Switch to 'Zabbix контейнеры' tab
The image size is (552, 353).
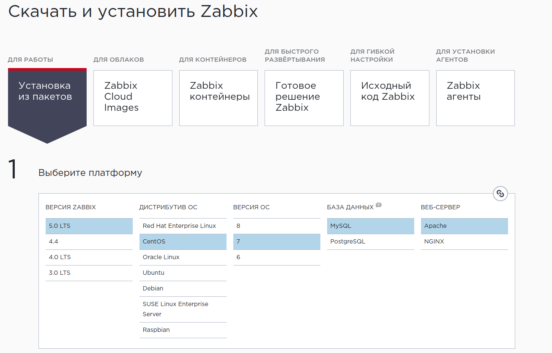[219, 98]
